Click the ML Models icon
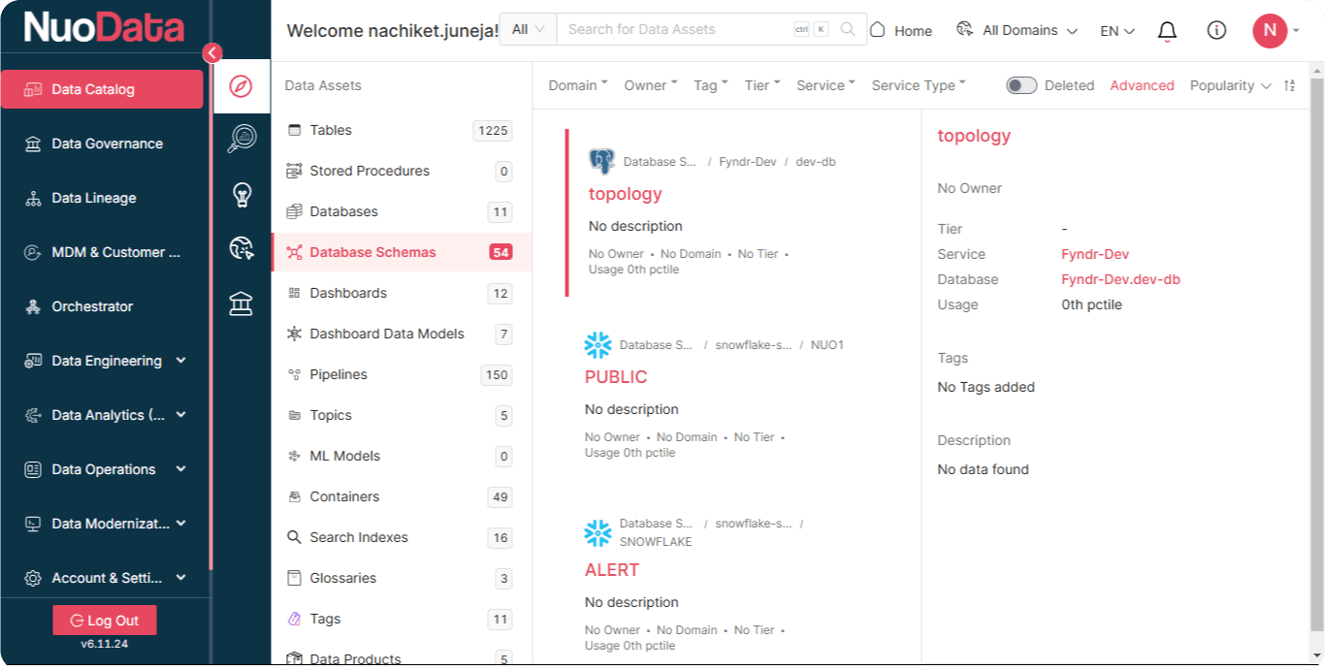Image resolution: width=1325 pixels, height=670 pixels. 294,456
